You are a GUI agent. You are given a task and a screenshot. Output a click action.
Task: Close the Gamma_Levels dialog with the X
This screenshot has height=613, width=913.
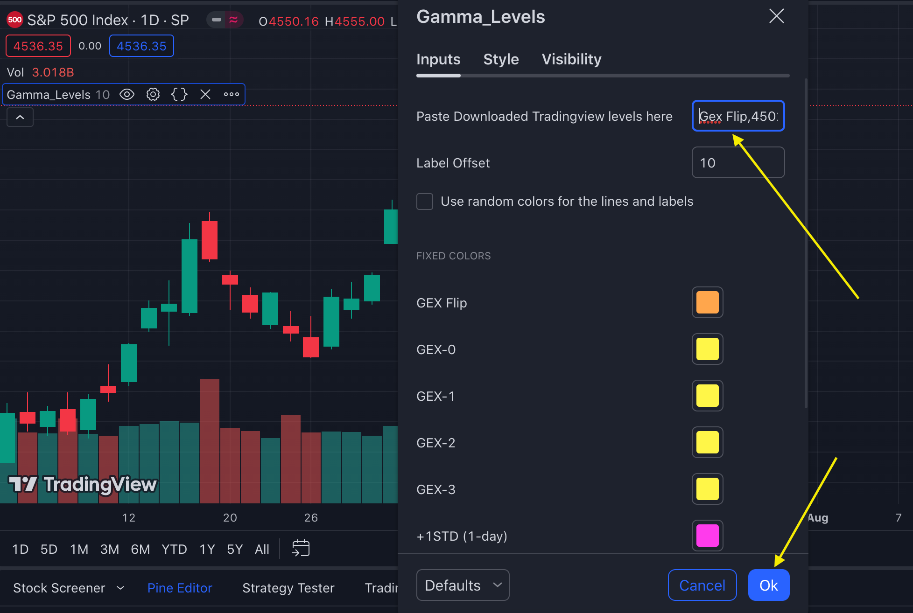click(776, 16)
